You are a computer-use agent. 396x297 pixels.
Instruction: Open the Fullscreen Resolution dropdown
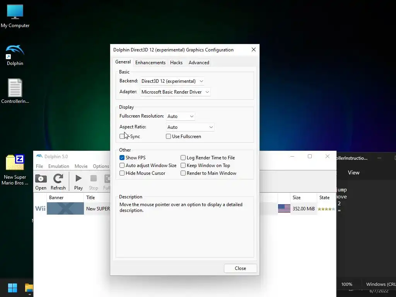[181, 116]
